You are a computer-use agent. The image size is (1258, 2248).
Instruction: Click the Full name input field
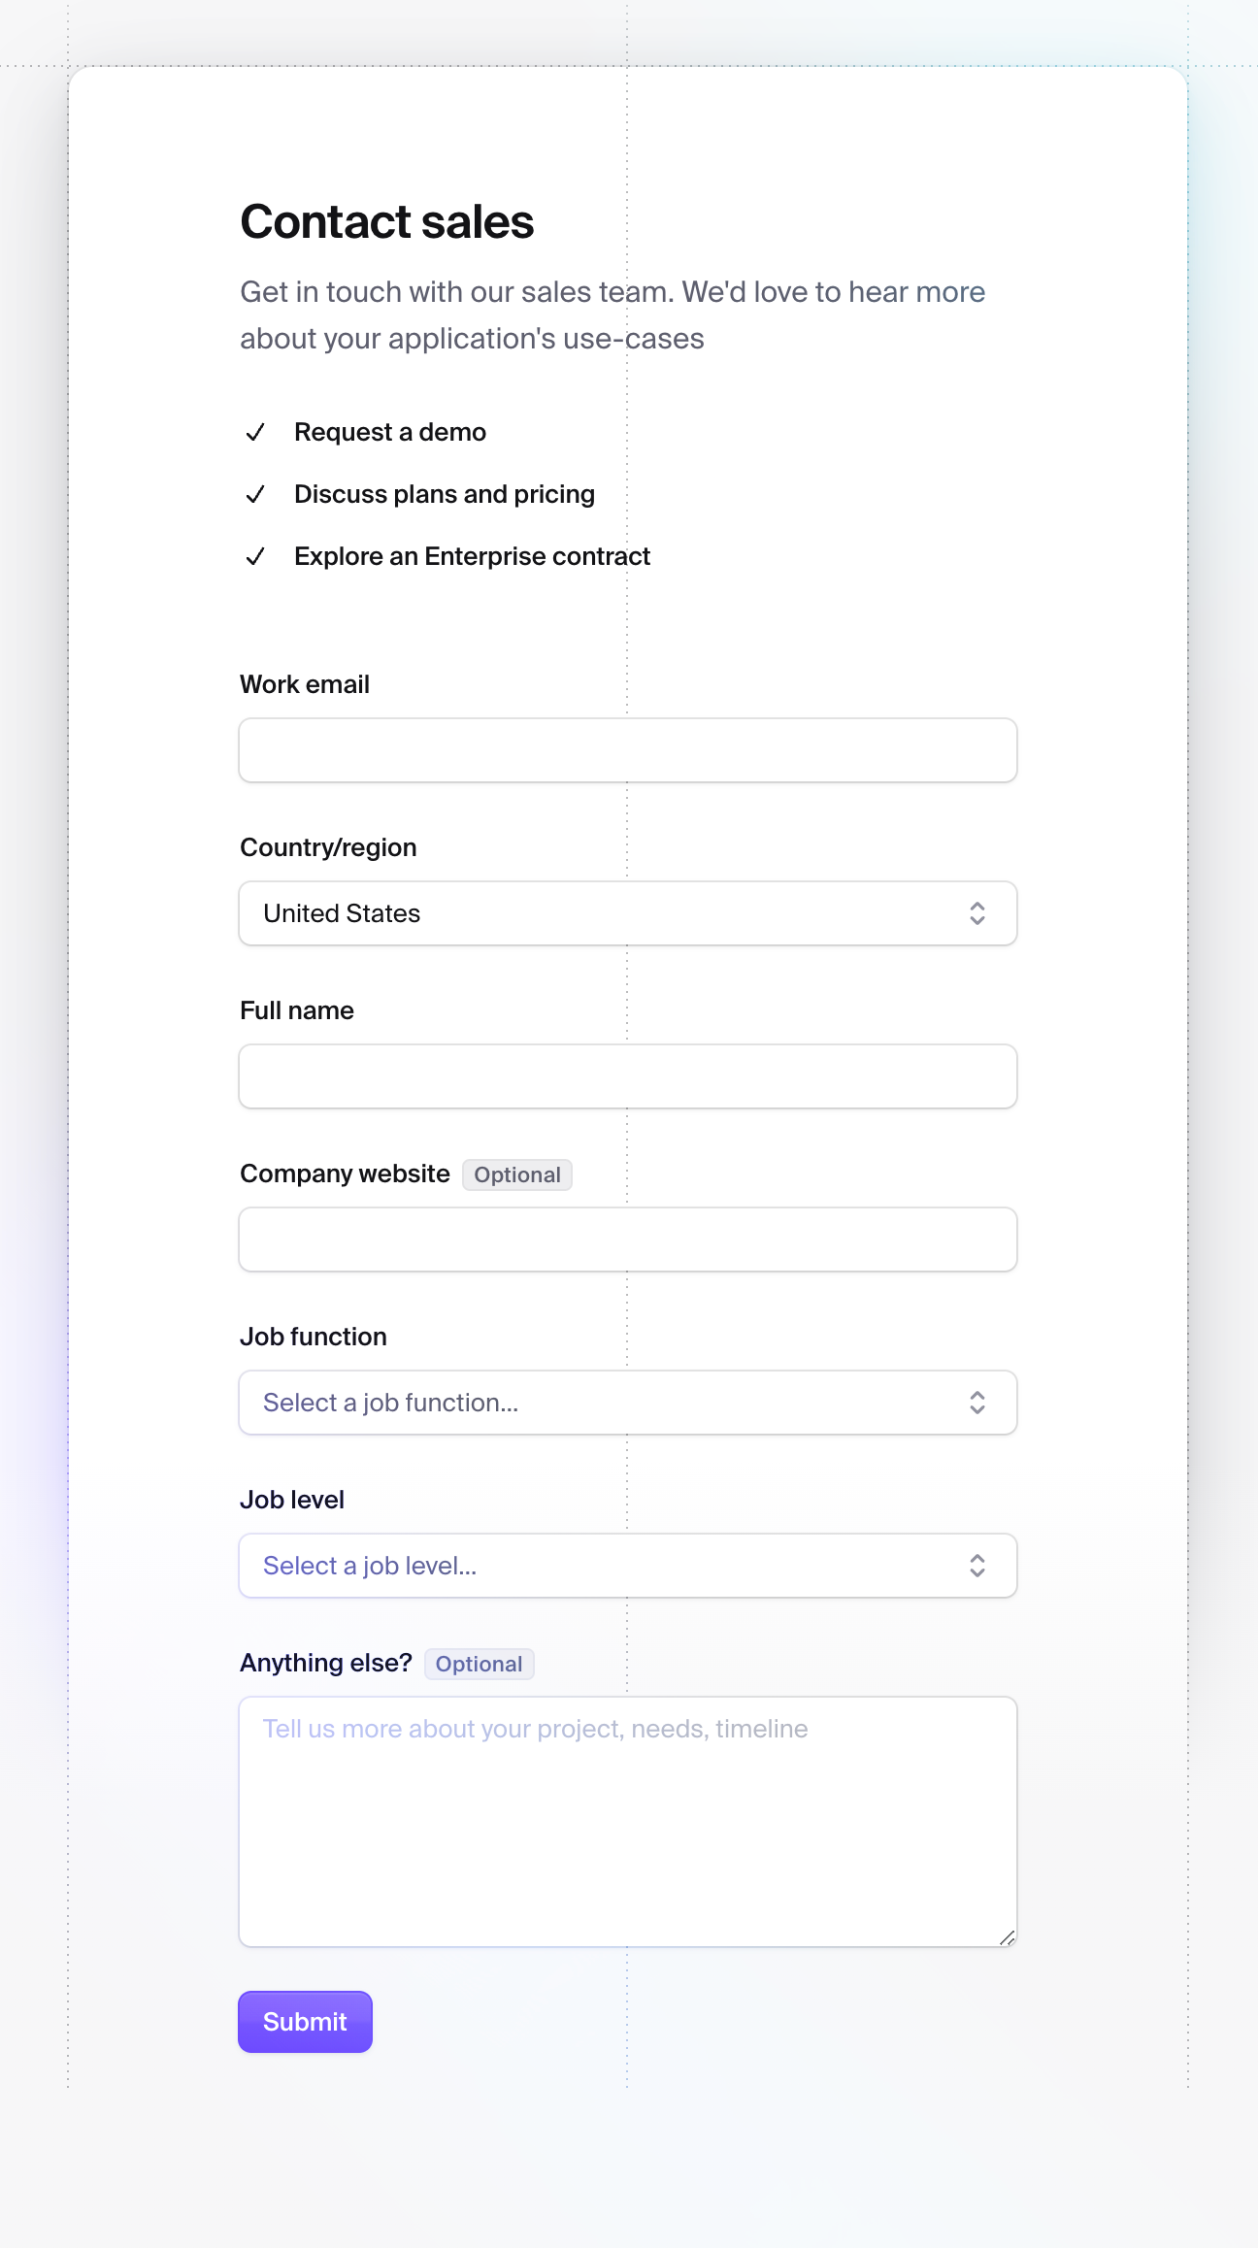[x=628, y=1076]
